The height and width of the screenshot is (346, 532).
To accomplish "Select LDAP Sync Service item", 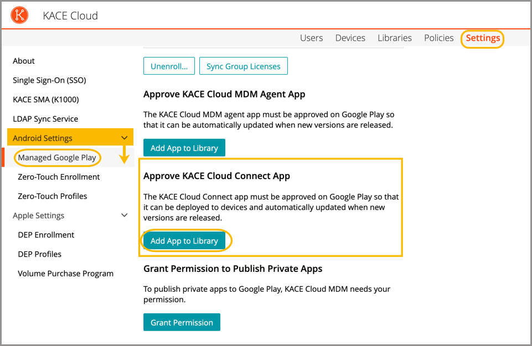I will (x=45, y=119).
